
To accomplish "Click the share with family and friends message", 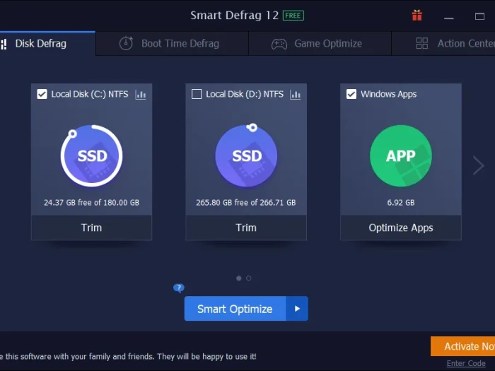I will point(128,356).
